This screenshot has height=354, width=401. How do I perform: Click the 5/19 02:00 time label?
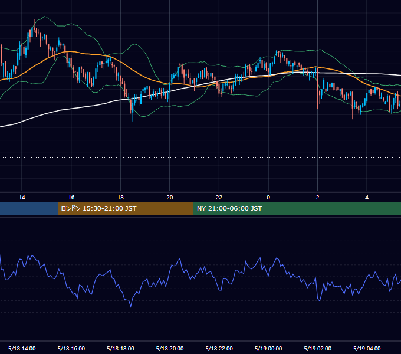[318, 348]
